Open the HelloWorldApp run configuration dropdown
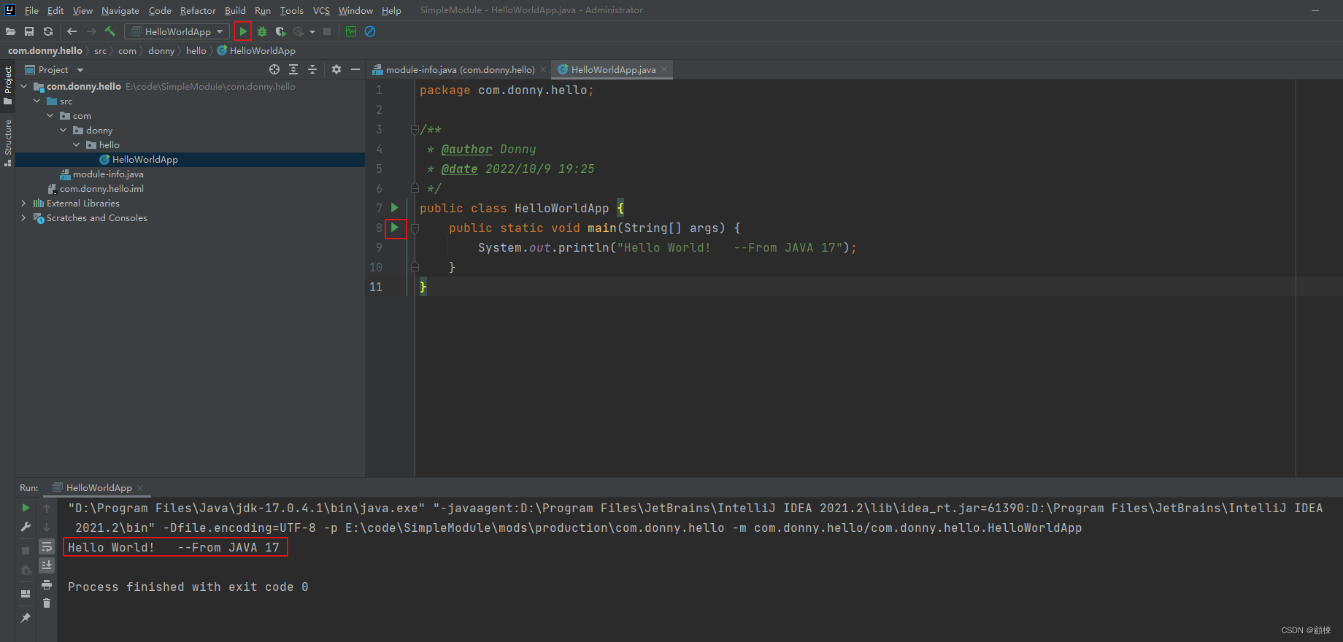1343x642 pixels. [x=177, y=31]
